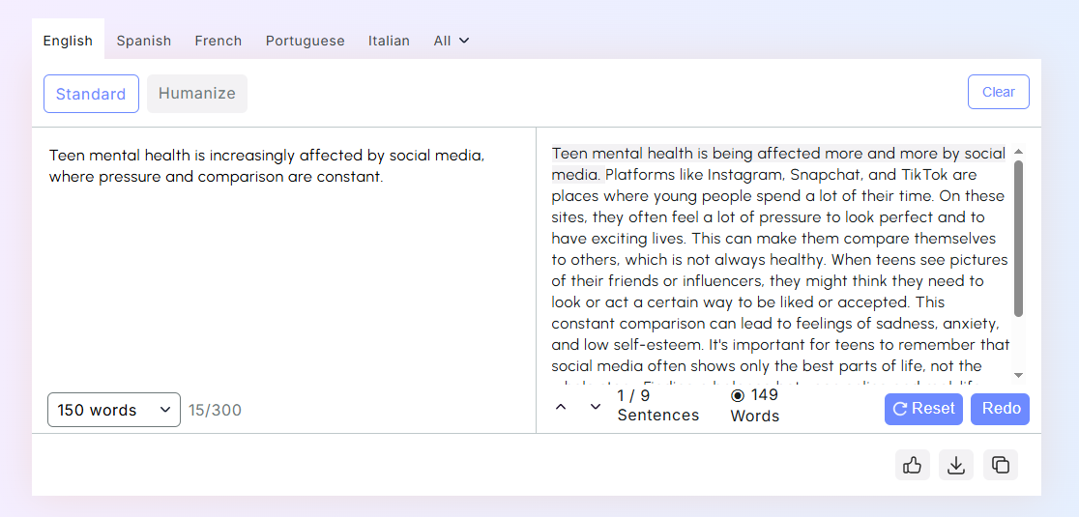
Task: Switch to the Spanish tab
Action: [144, 41]
